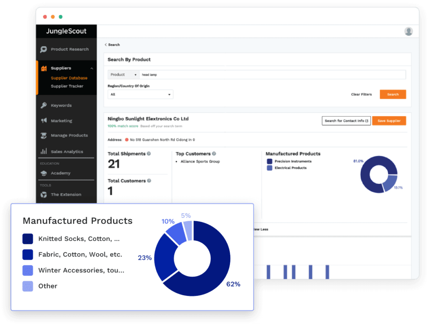Open the Product search type dropdown
Screen dimensions: 430x325
point(123,75)
